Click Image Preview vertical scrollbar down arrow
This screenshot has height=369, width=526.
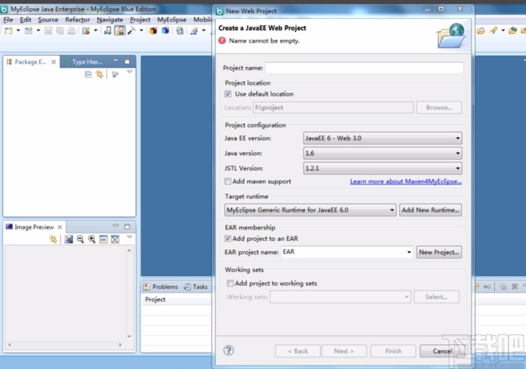(129, 336)
